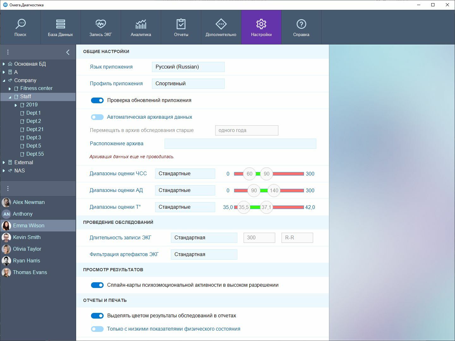
Task: Collapse sidebar with left chevron icon
Action: 68,52
